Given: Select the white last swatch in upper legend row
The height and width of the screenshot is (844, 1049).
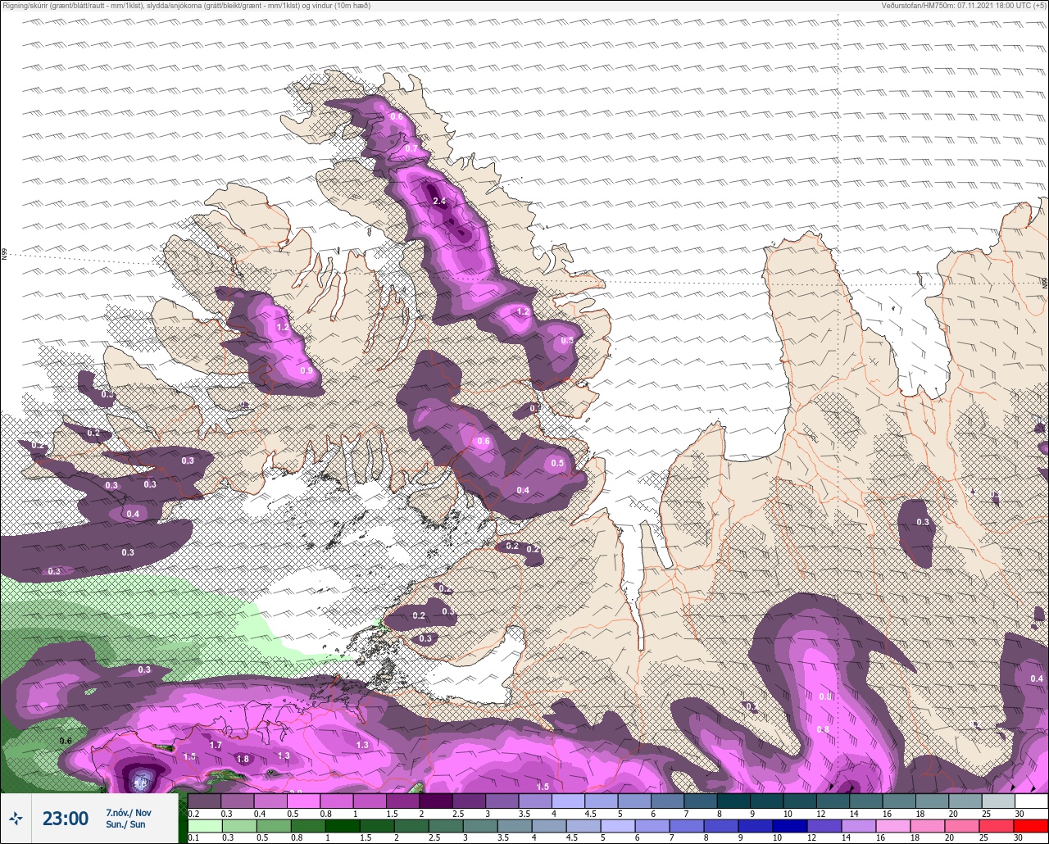Looking at the screenshot, I should pyautogui.click(x=1031, y=801).
